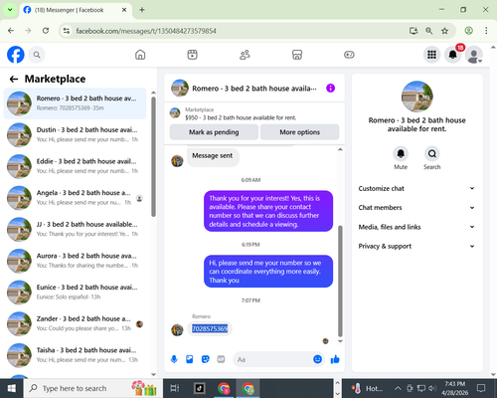
Task: Expand Privacy & support section
Action: point(416,246)
